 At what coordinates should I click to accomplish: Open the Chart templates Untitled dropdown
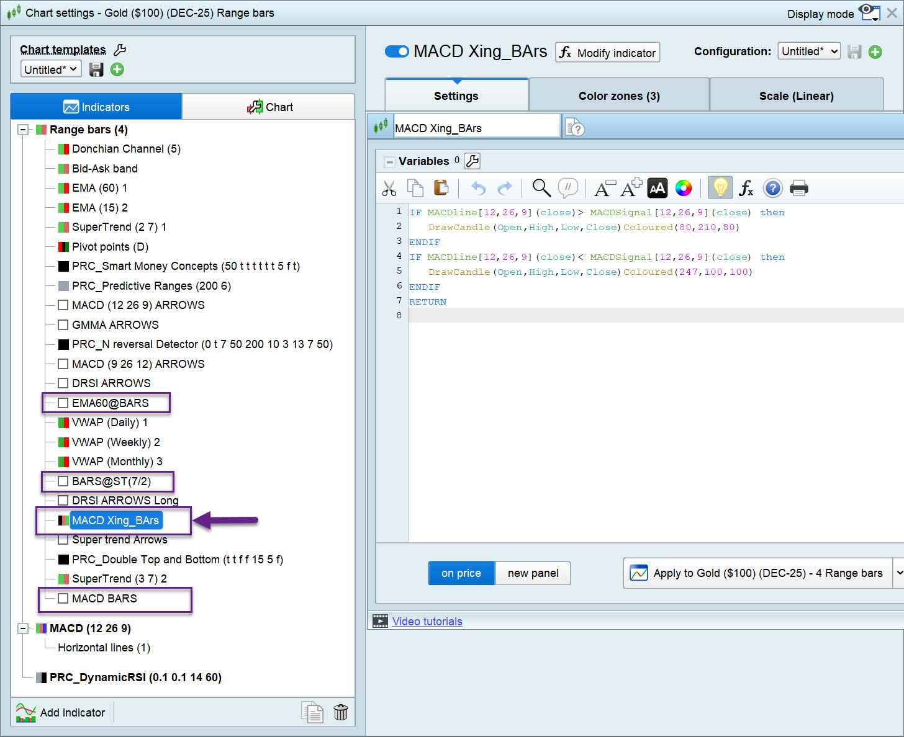(51, 69)
